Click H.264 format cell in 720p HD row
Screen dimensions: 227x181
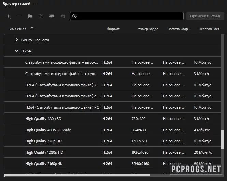click(107, 141)
